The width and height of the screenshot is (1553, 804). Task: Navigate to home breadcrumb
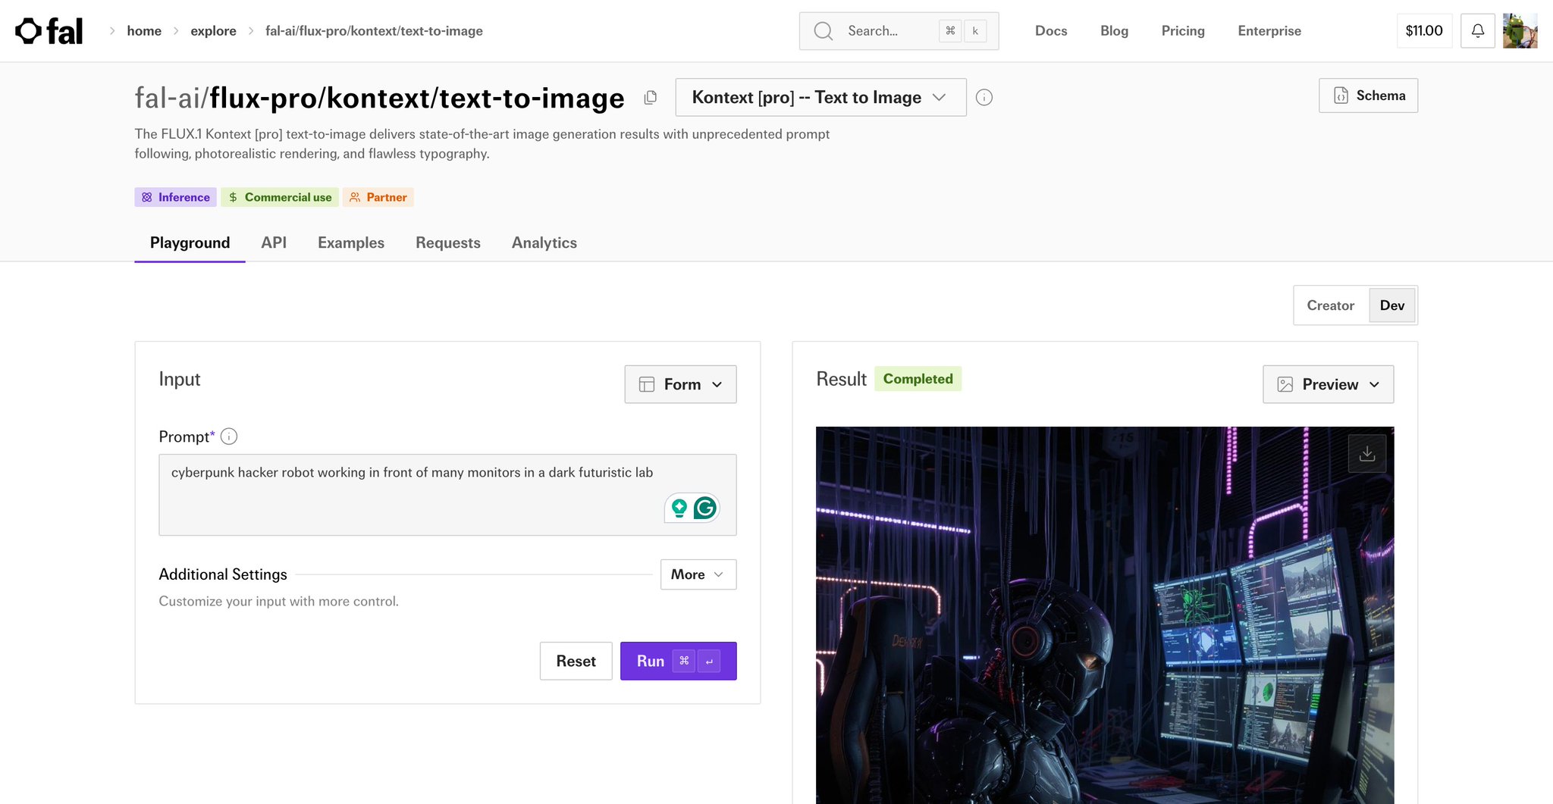click(x=144, y=31)
